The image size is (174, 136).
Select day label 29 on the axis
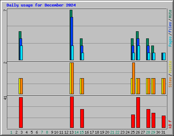pyautogui.click(x=153, y=132)
